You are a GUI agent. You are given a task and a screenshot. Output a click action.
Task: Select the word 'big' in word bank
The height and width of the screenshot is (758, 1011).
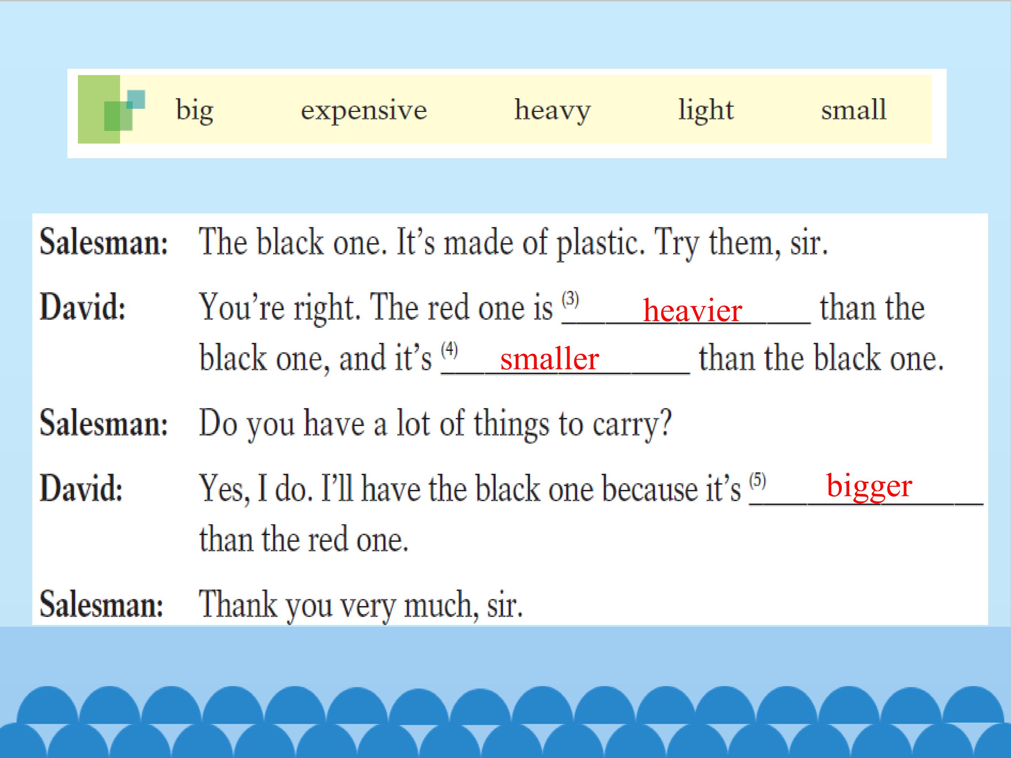(195, 110)
